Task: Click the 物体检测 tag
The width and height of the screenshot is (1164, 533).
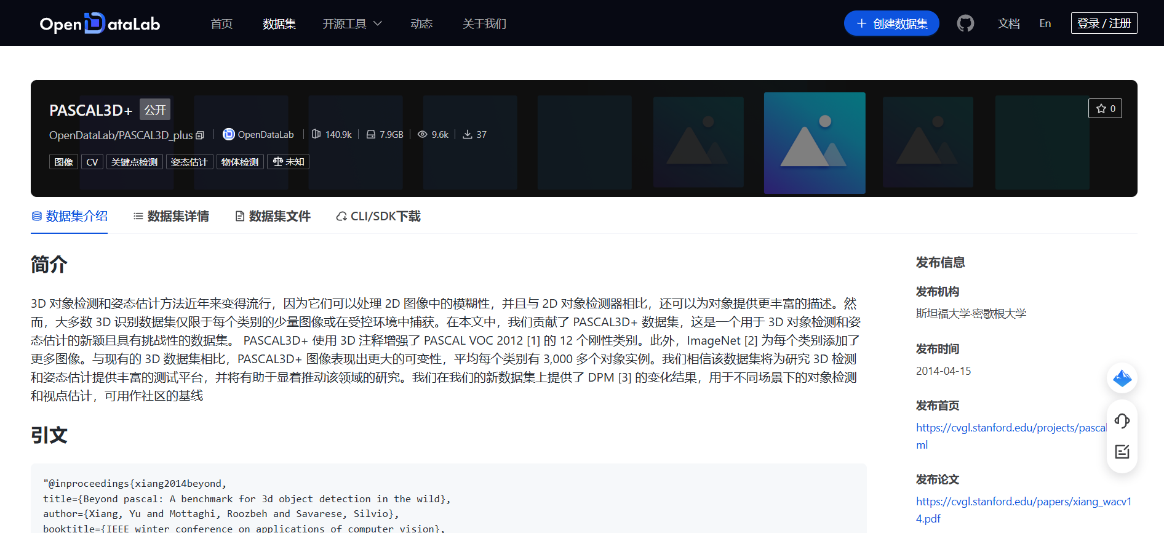Action: (x=240, y=162)
